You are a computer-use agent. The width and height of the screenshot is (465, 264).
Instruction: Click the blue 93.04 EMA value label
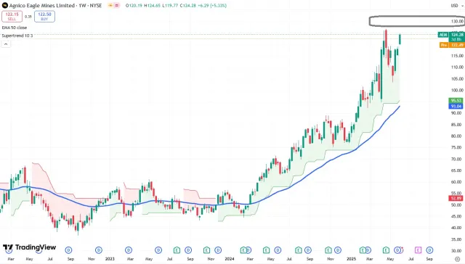point(456,106)
